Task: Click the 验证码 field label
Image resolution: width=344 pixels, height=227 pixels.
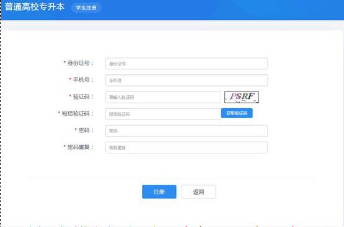Action: coord(81,96)
